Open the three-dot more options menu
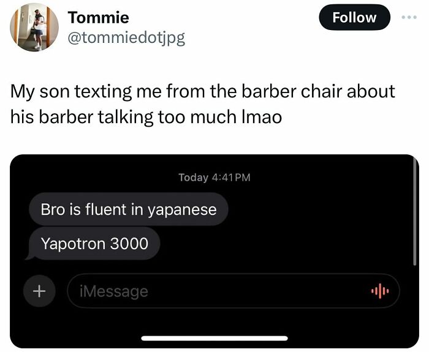The height and width of the screenshot is (352, 429). pos(409,17)
